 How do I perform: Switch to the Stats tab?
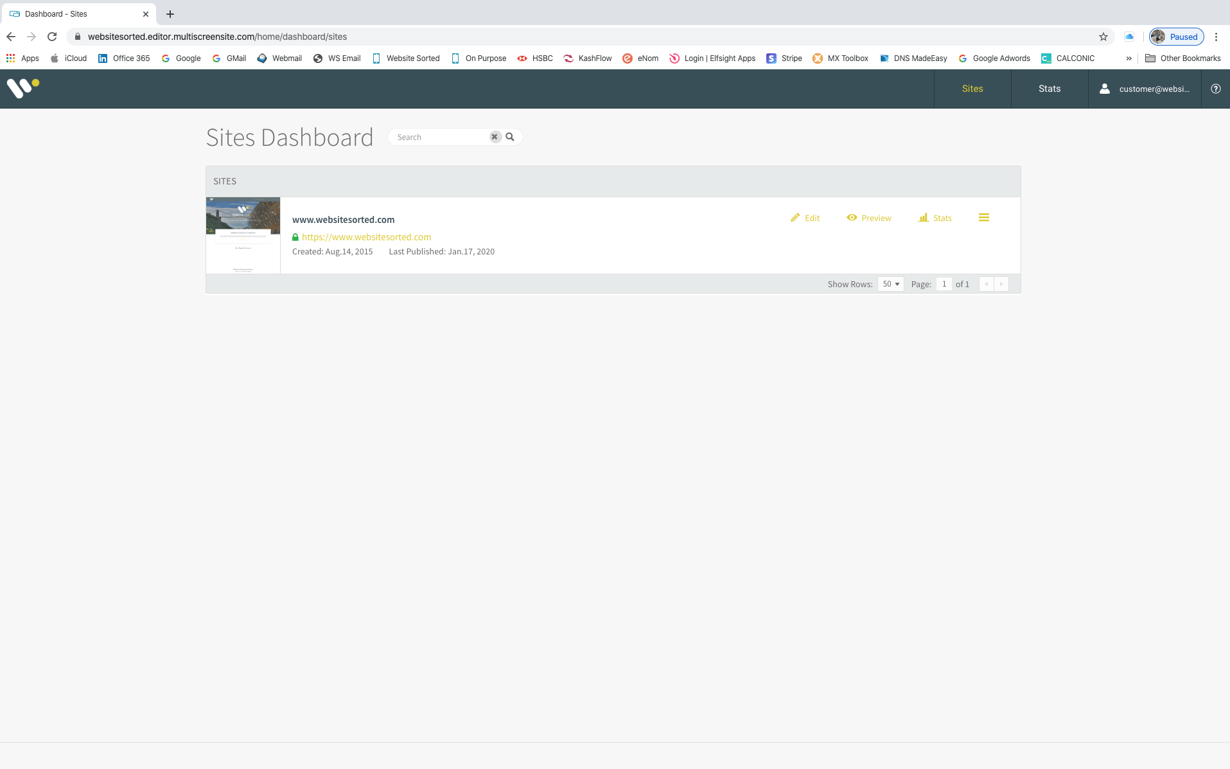point(1049,88)
